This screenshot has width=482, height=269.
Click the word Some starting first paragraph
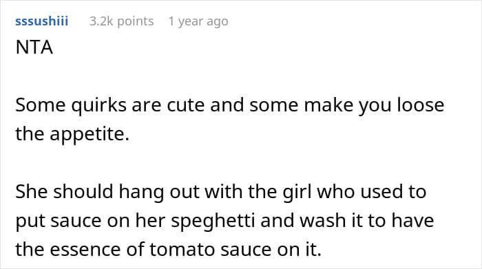click(40, 105)
